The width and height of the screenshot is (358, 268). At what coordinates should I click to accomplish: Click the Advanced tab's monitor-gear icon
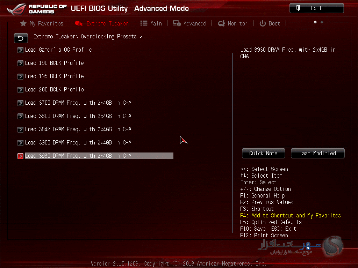coord(177,23)
